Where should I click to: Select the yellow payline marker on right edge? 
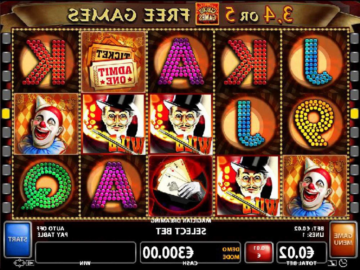point(355,113)
